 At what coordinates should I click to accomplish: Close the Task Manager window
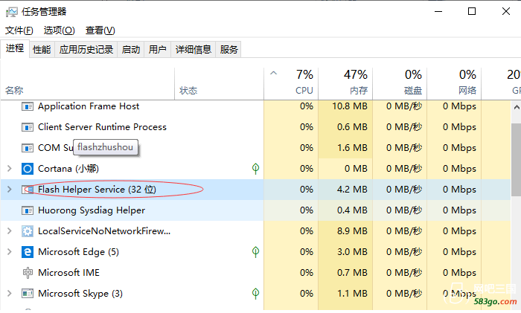pyautogui.click(x=505, y=11)
